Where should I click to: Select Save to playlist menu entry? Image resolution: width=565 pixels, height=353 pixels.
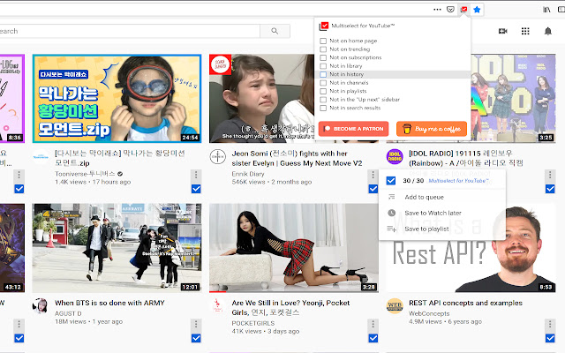click(442, 229)
